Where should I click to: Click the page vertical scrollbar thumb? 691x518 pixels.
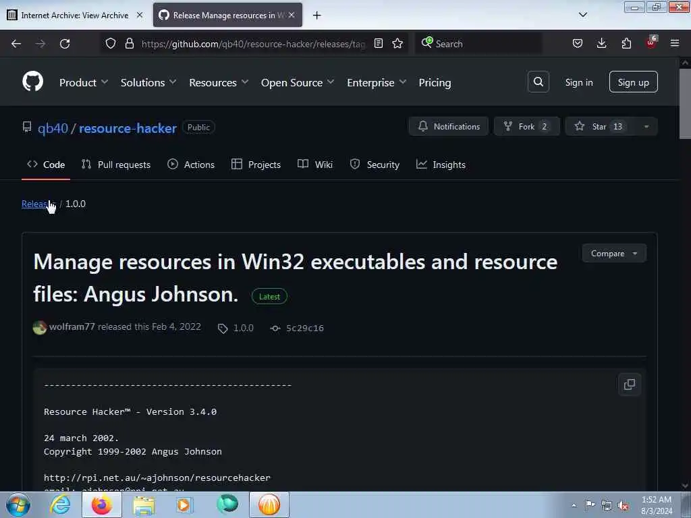coord(685,103)
